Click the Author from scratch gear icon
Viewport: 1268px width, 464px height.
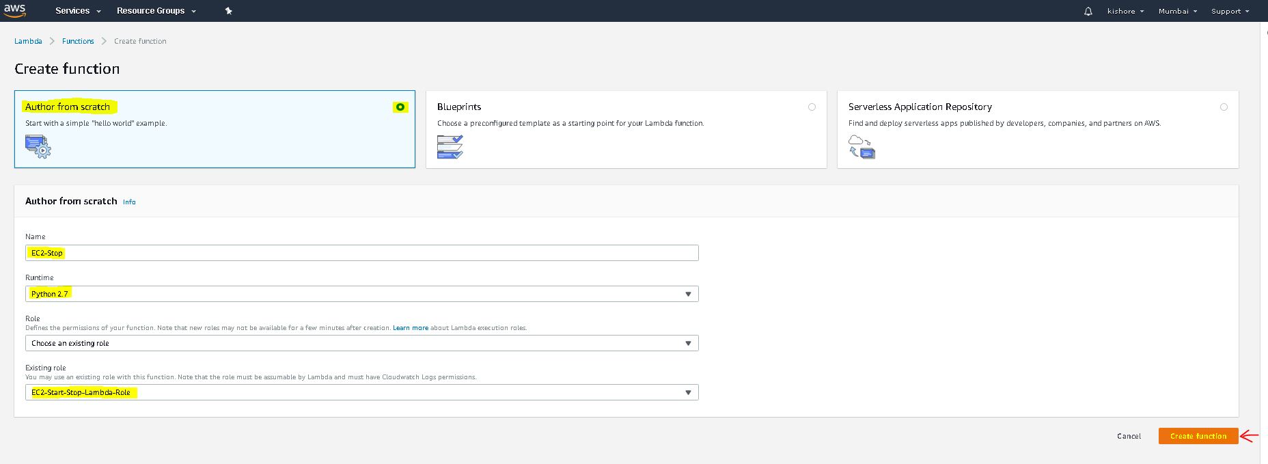pyautogui.click(x=38, y=147)
